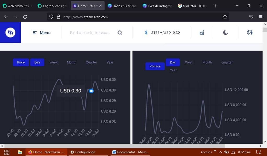The height and width of the screenshot is (156, 267).
Task: Click the Steem logo home icon
Action: (10, 32)
